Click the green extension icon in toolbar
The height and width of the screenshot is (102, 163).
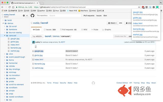pyautogui.click(x=157, y=7)
